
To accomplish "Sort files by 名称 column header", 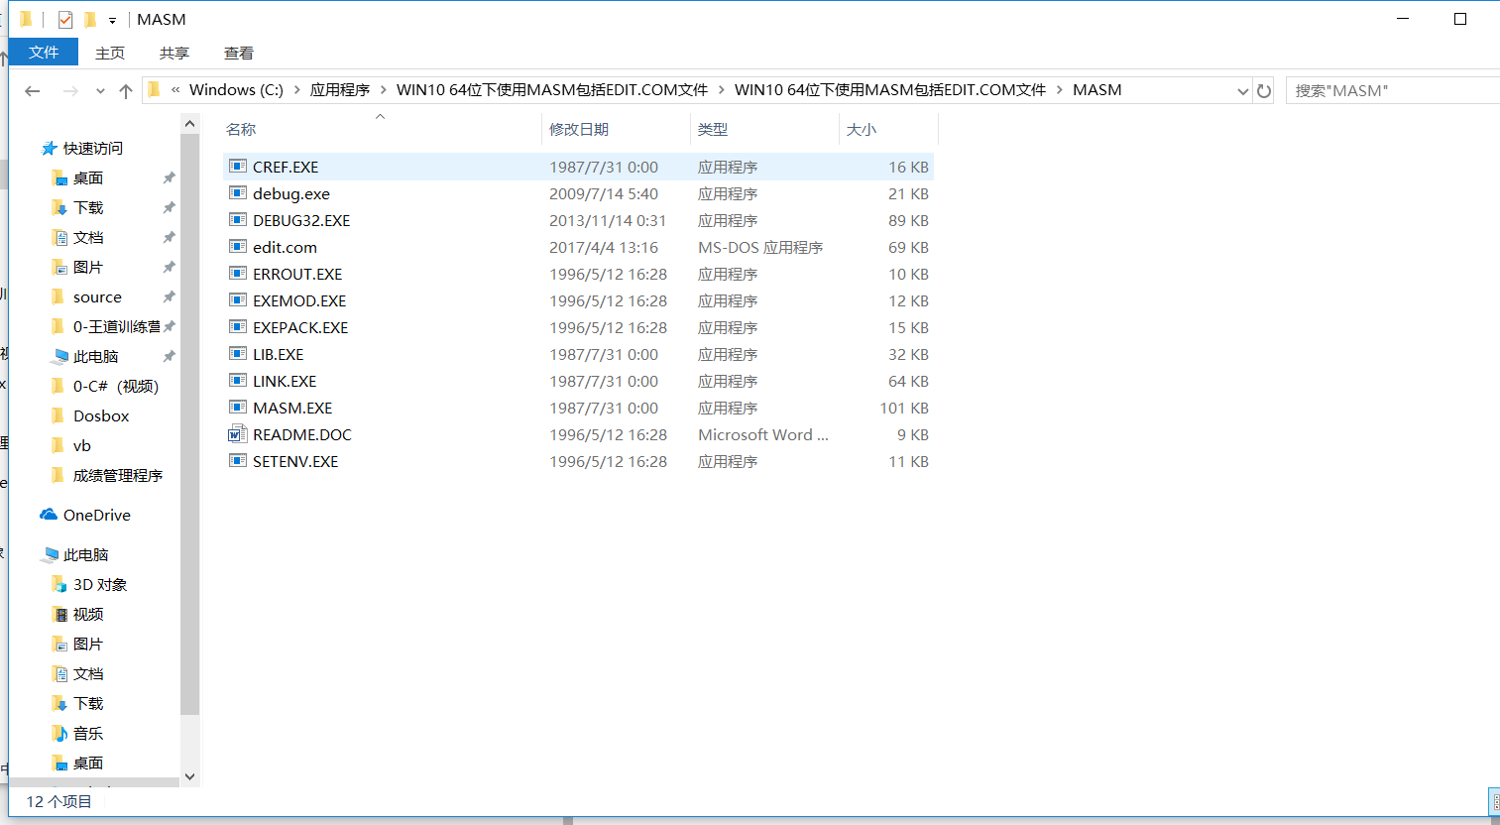I will (x=381, y=129).
